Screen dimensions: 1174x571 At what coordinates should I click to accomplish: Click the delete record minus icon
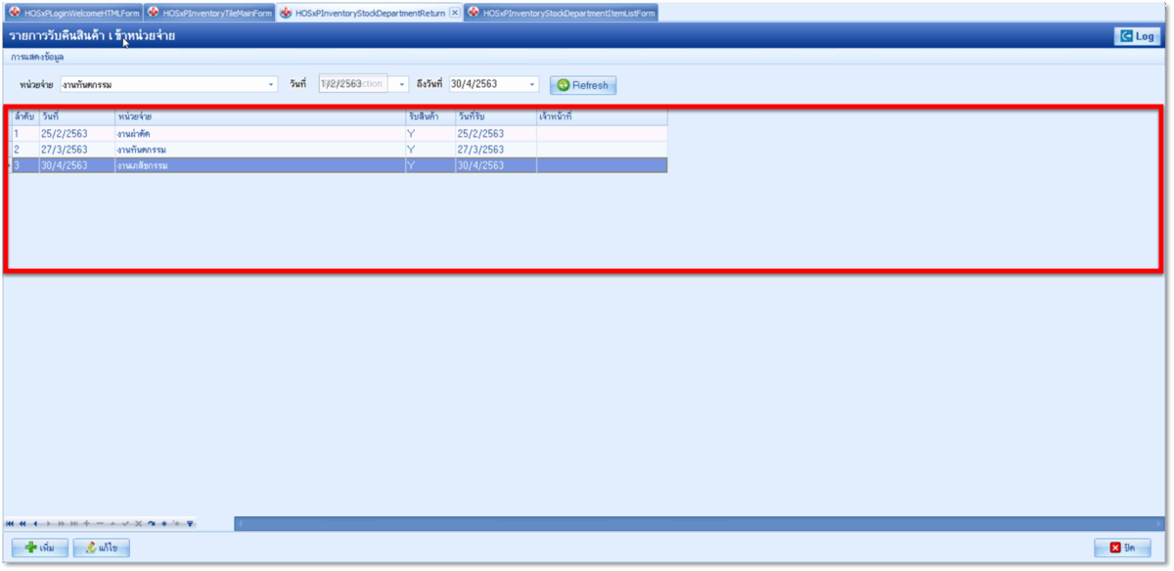pyautogui.click(x=100, y=524)
